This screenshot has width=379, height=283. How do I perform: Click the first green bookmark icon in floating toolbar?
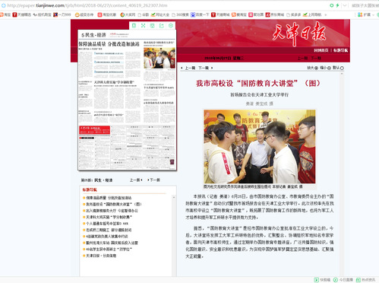134,26
